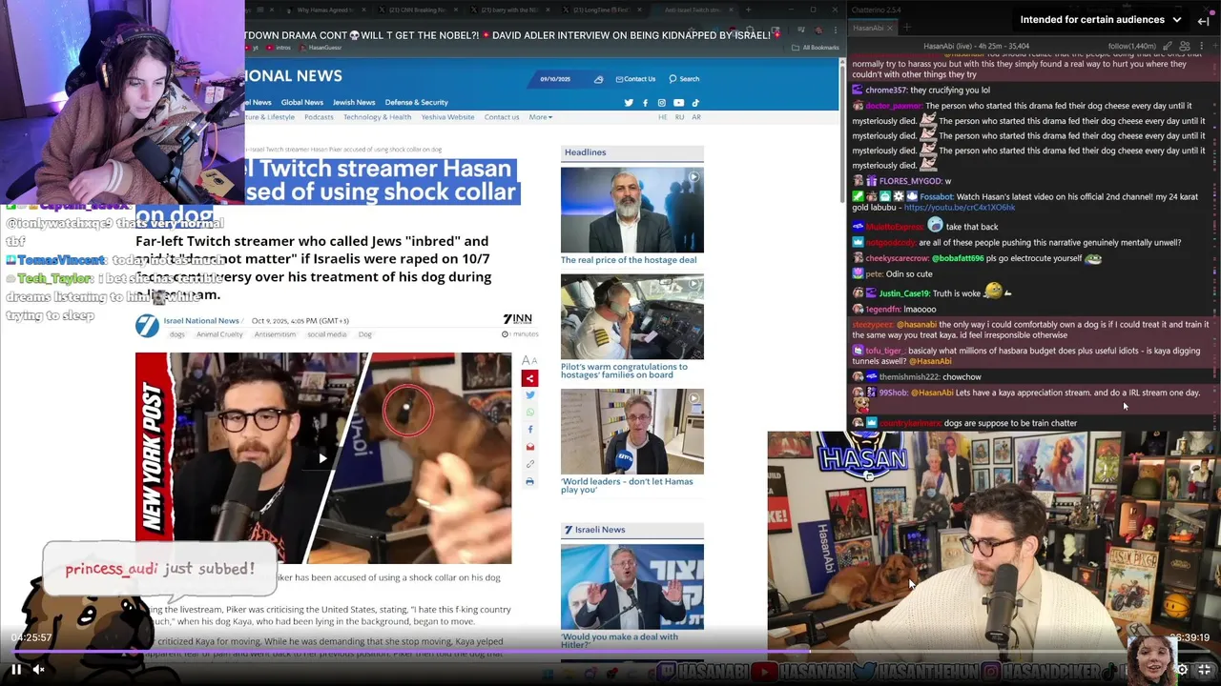Open the 'World leaders - don't let Hamas play you' headline

(627, 485)
